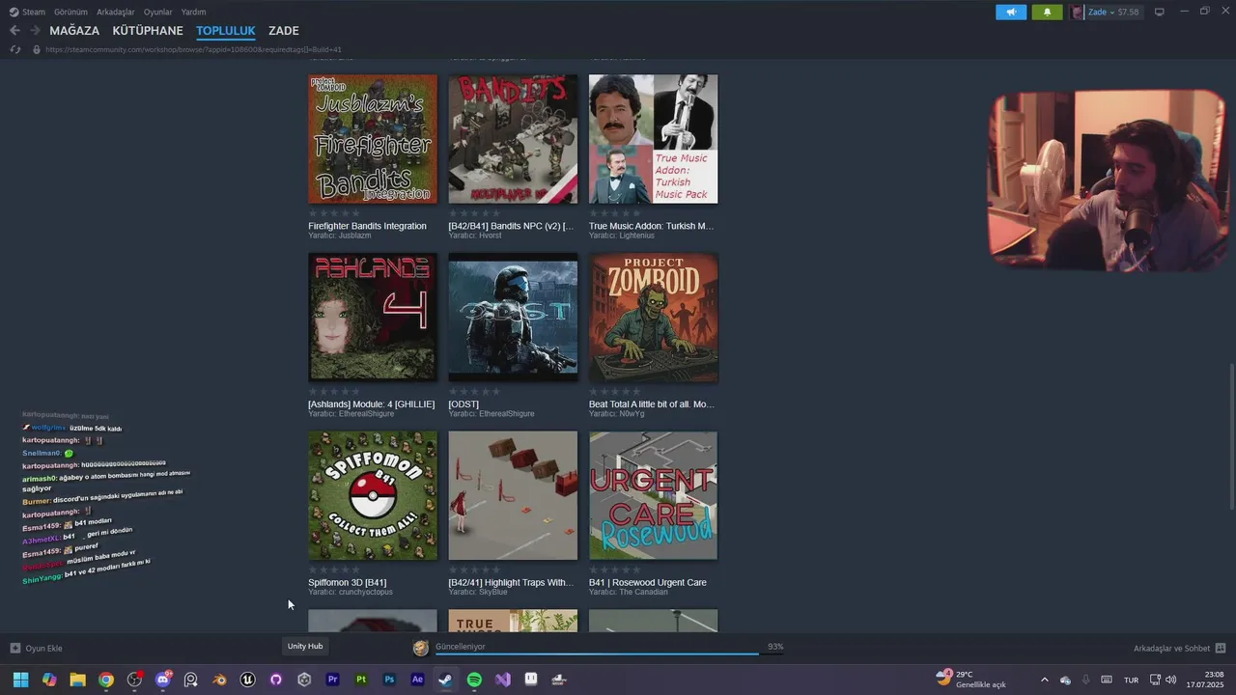Open Bandits NPC (v2) mod thumbnail
The image size is (1236, 695).
point(513,139)
